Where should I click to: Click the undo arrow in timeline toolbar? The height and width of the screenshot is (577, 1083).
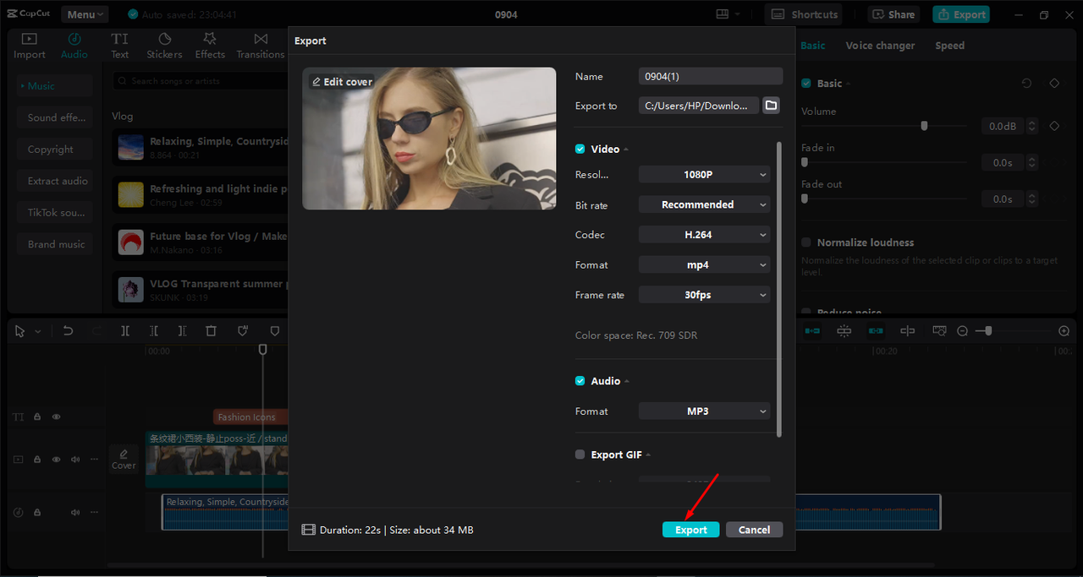tap(69, 331)
